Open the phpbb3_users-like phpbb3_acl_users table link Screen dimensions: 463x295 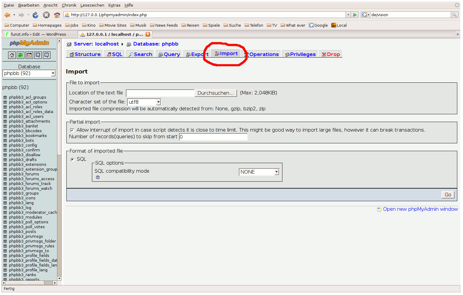point(26,117)
